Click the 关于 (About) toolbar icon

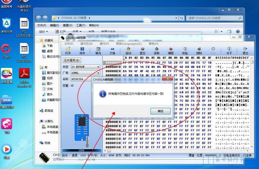click(229, 51)
